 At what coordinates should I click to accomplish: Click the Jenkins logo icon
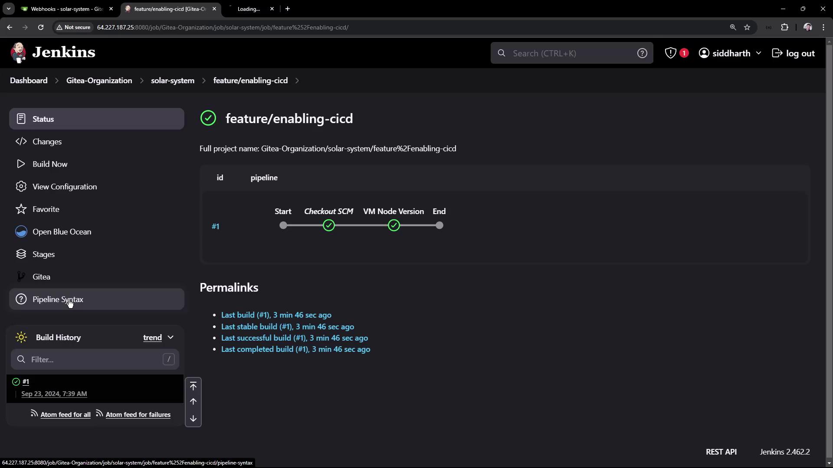(x=18, y=53)
